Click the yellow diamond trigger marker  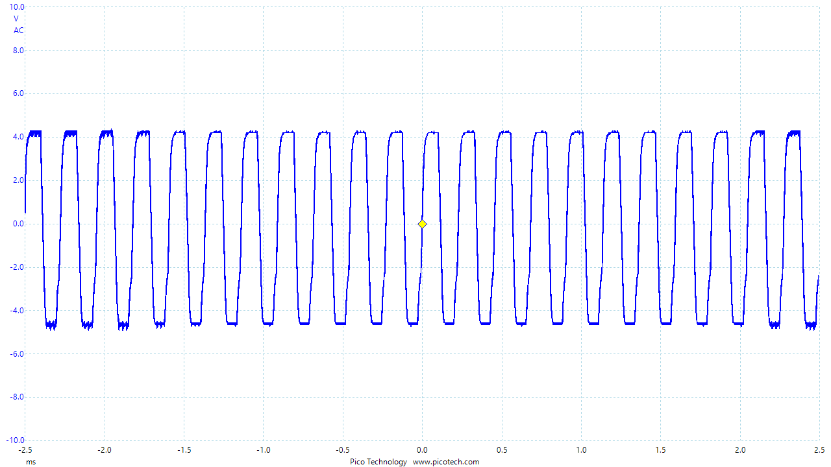click(422, 224)
